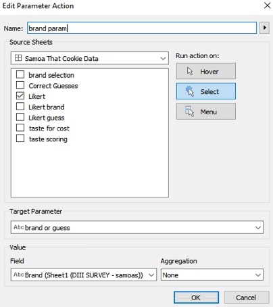Screen dimensions: 273x307
Task: Click the Menu cursor icon
Action: pyautogui.click(x=189, y=112)
